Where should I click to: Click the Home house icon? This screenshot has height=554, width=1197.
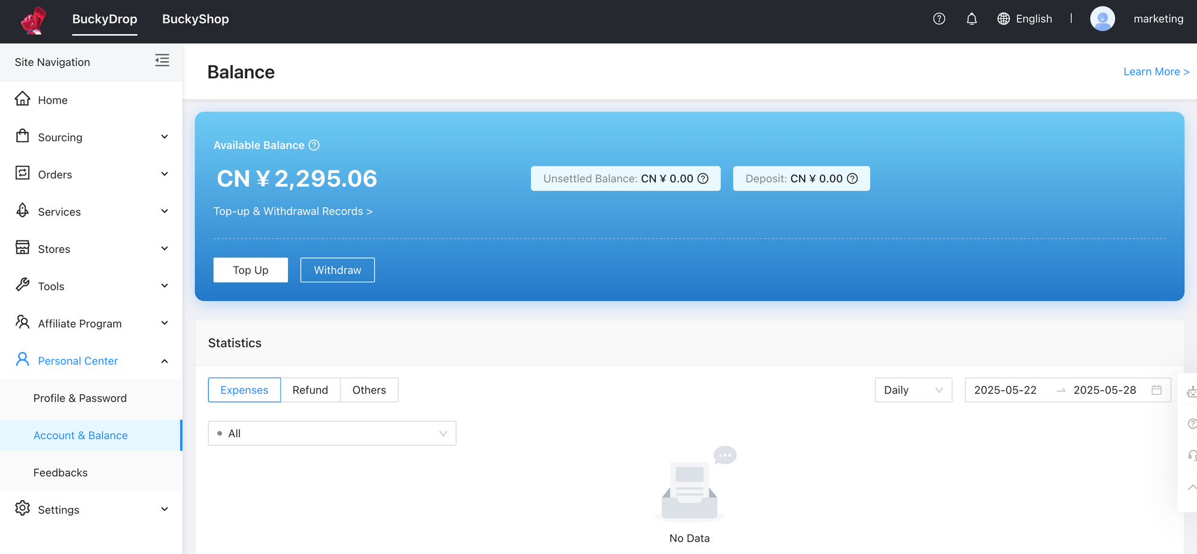23,99
